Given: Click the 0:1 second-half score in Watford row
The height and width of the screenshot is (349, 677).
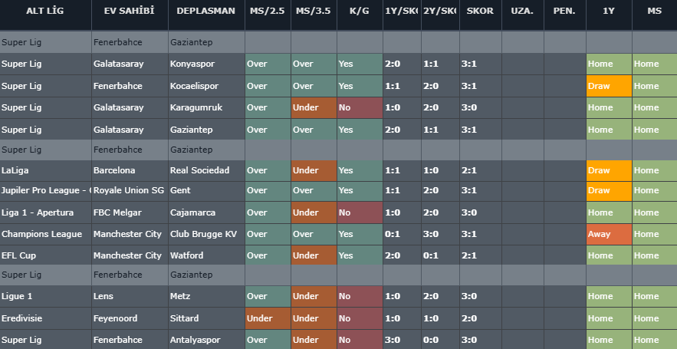Looking at the screenshot, I should tap(440, 255).
